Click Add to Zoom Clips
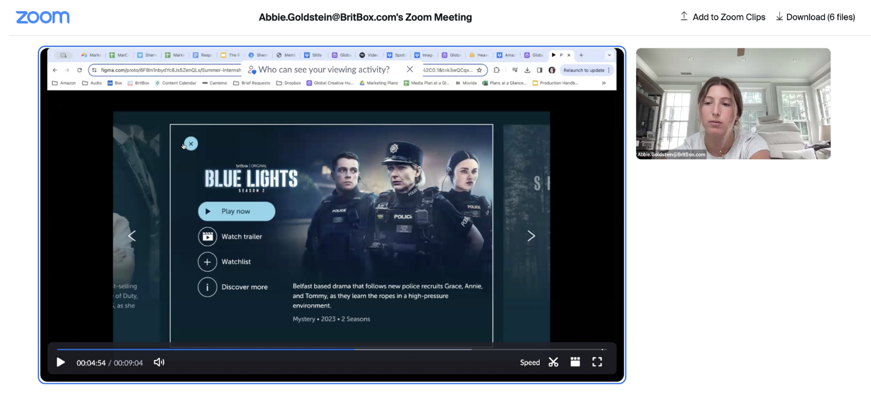Screen dimensions: 871x395 pyautogui.click(x=723, y=17)
